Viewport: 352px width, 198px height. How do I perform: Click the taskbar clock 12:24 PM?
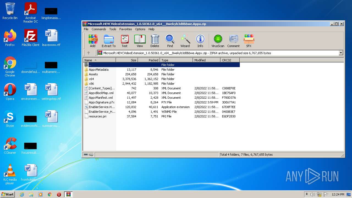pyautogui.click(x=338, y=194)
